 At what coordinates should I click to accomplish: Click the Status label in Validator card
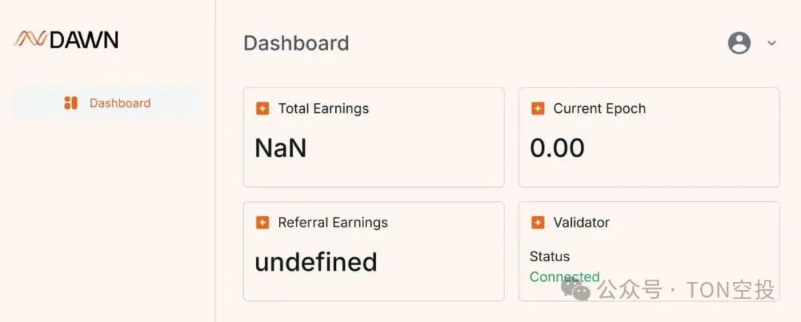(x=550, y=256)
